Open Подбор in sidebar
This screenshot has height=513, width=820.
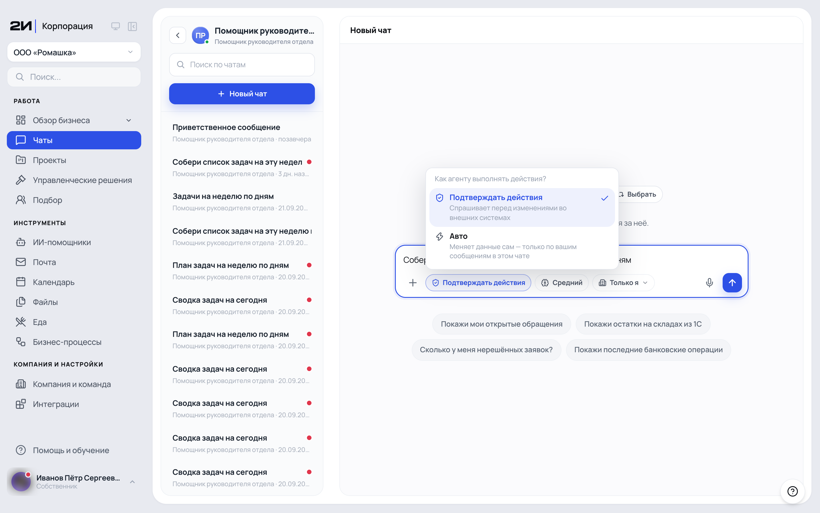click(74, 200)
